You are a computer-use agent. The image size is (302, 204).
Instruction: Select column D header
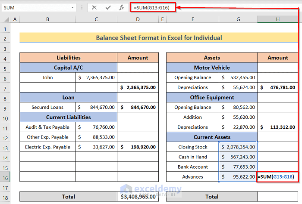click(138, 19)
